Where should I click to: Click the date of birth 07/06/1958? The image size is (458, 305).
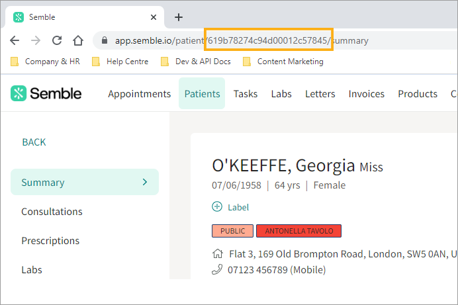[x=236, y=185]
